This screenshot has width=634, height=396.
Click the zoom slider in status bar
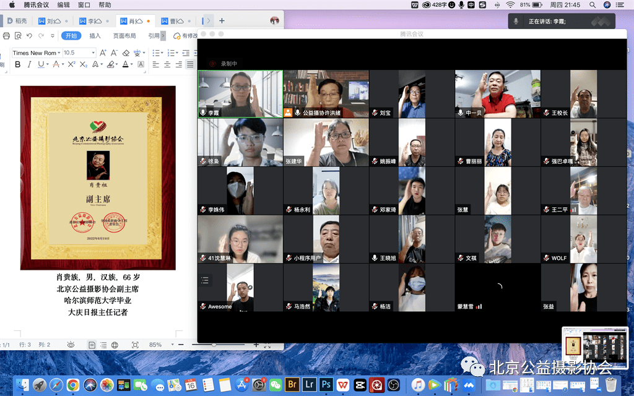[x=214, y=345]
